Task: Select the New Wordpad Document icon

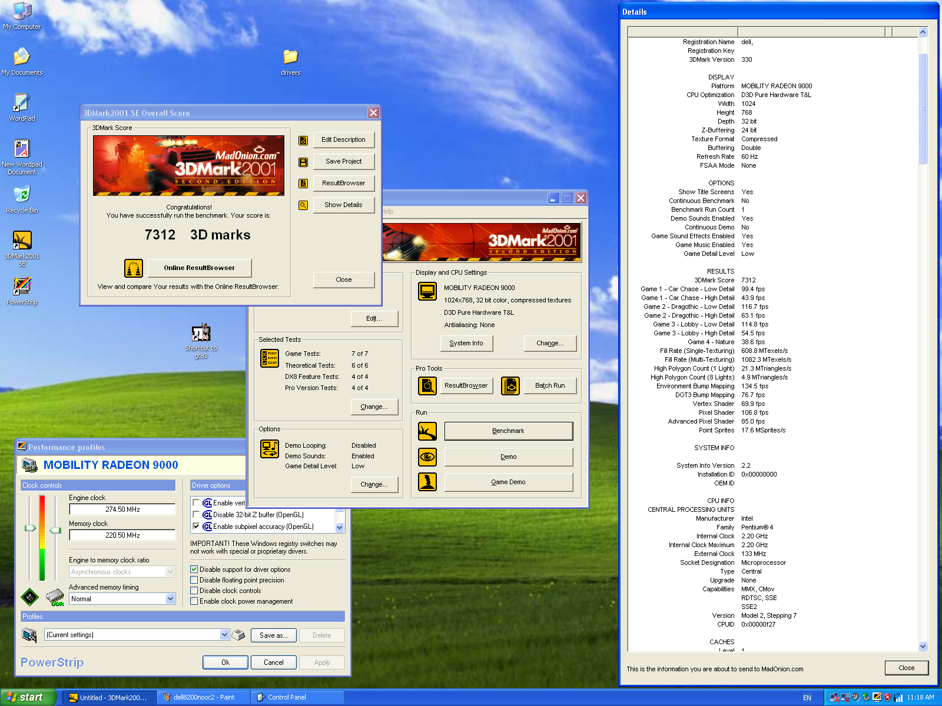Action: pos(22,157)
